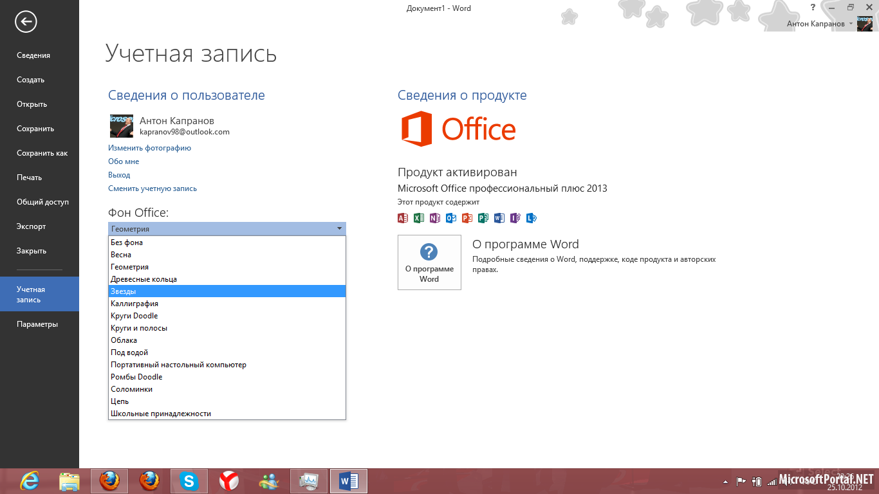Select Ромбы Doodle background option

227,377
